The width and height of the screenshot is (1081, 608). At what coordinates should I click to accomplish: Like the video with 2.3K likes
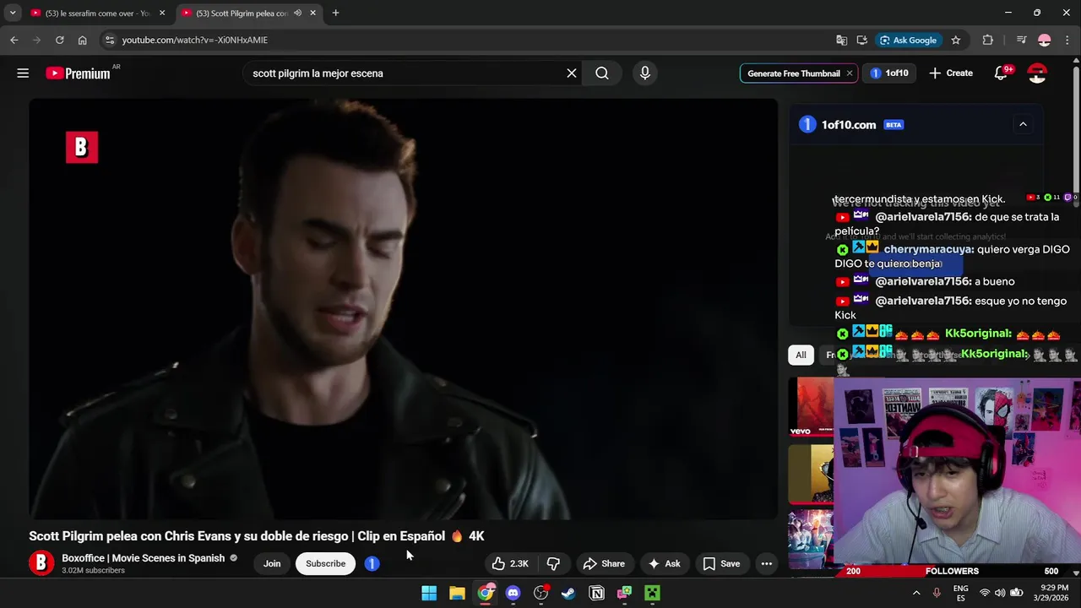[510, 563]
